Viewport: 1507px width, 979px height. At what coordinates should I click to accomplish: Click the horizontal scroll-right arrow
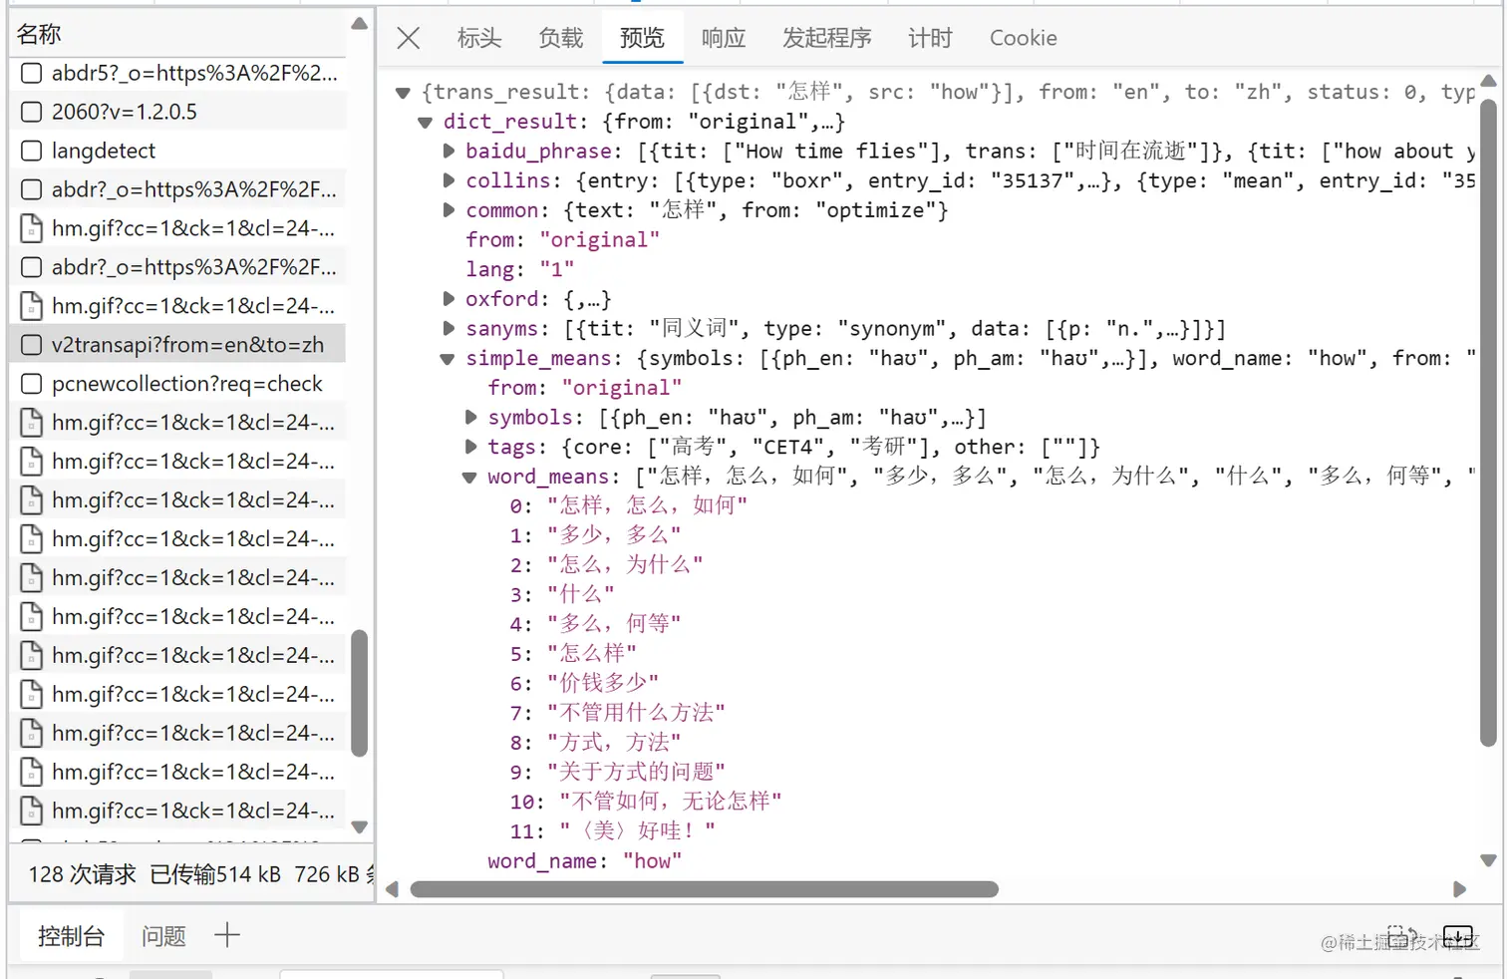1460,889
